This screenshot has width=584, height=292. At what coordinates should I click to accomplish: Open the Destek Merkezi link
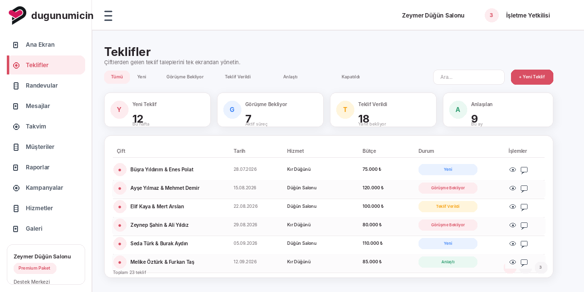pos(32,282)
